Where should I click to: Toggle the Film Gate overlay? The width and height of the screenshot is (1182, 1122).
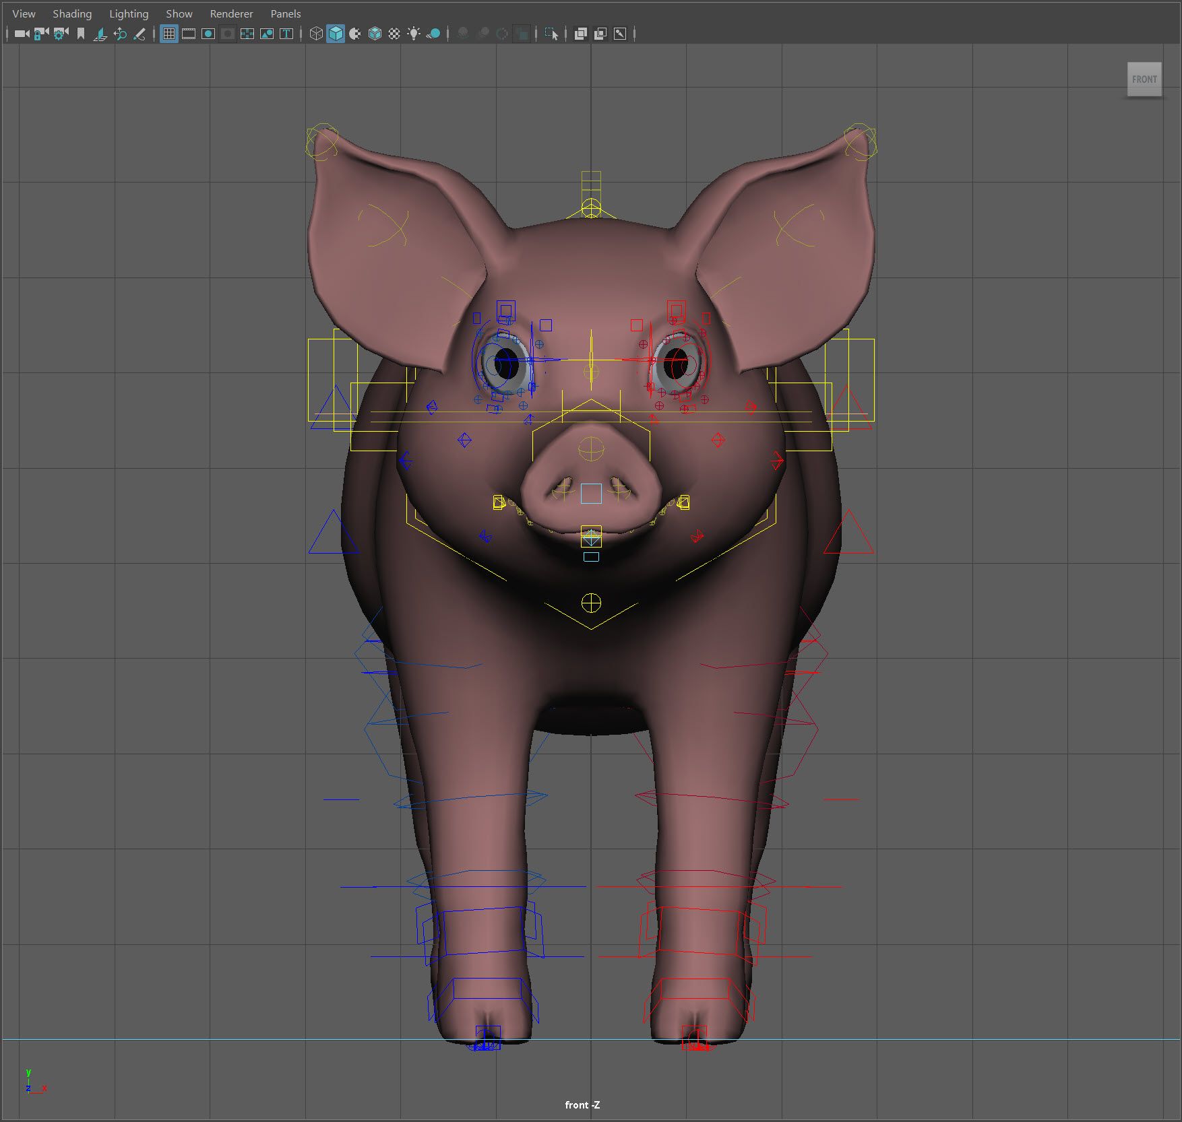click(x=189, y=34)
